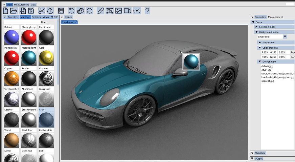
Task: Switch to Measurement tab in right panel
Action: click(x=275, y=17)
